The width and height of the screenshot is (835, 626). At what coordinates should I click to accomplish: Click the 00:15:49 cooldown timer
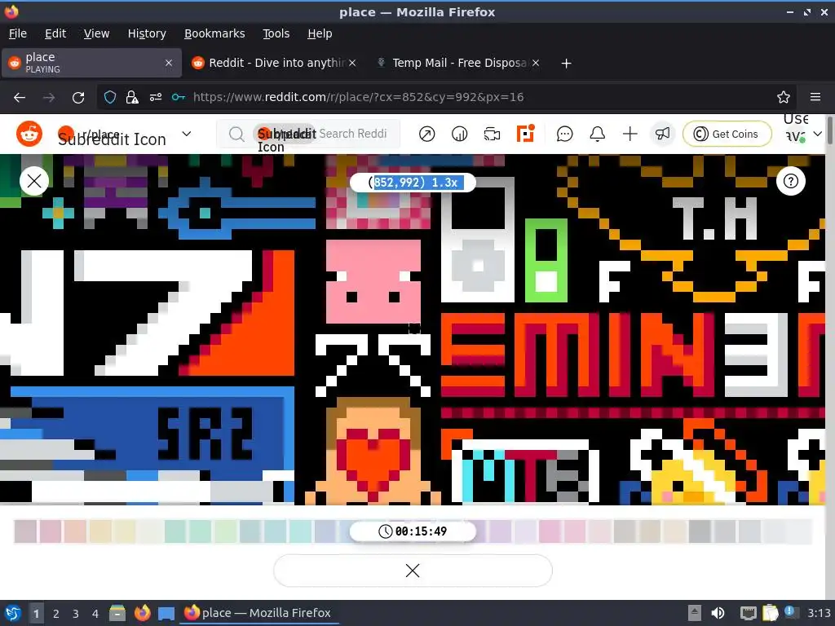[413, 531]
